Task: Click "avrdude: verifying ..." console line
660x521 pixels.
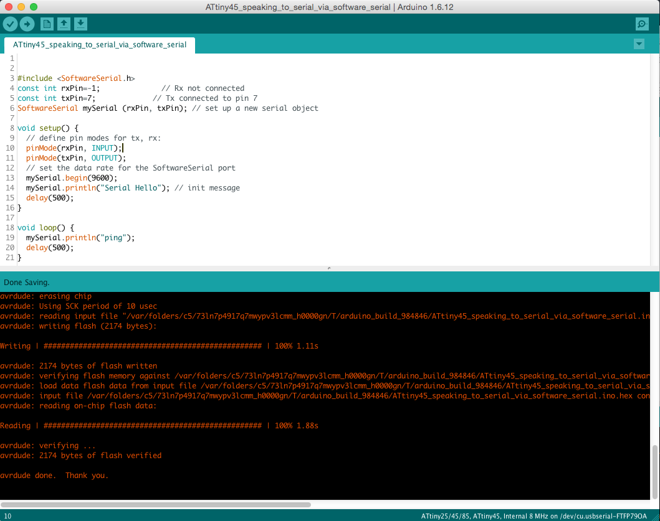Action: [x=48, y=446]
